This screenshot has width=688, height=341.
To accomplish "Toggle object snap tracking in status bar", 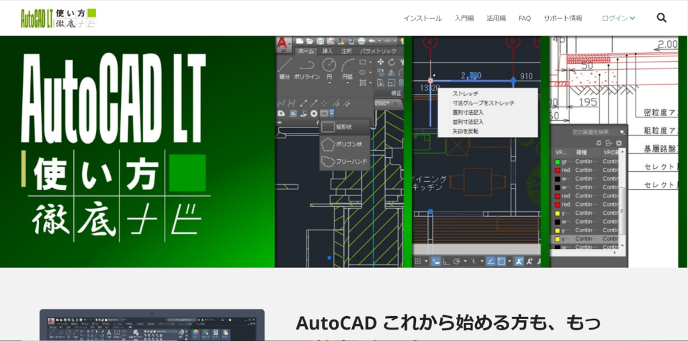I will click(491, 261).
